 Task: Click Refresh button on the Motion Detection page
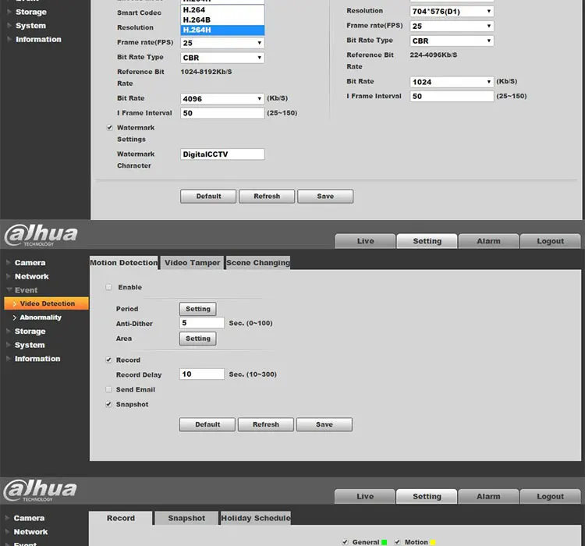pyautogui.click(x=266, y=424)
